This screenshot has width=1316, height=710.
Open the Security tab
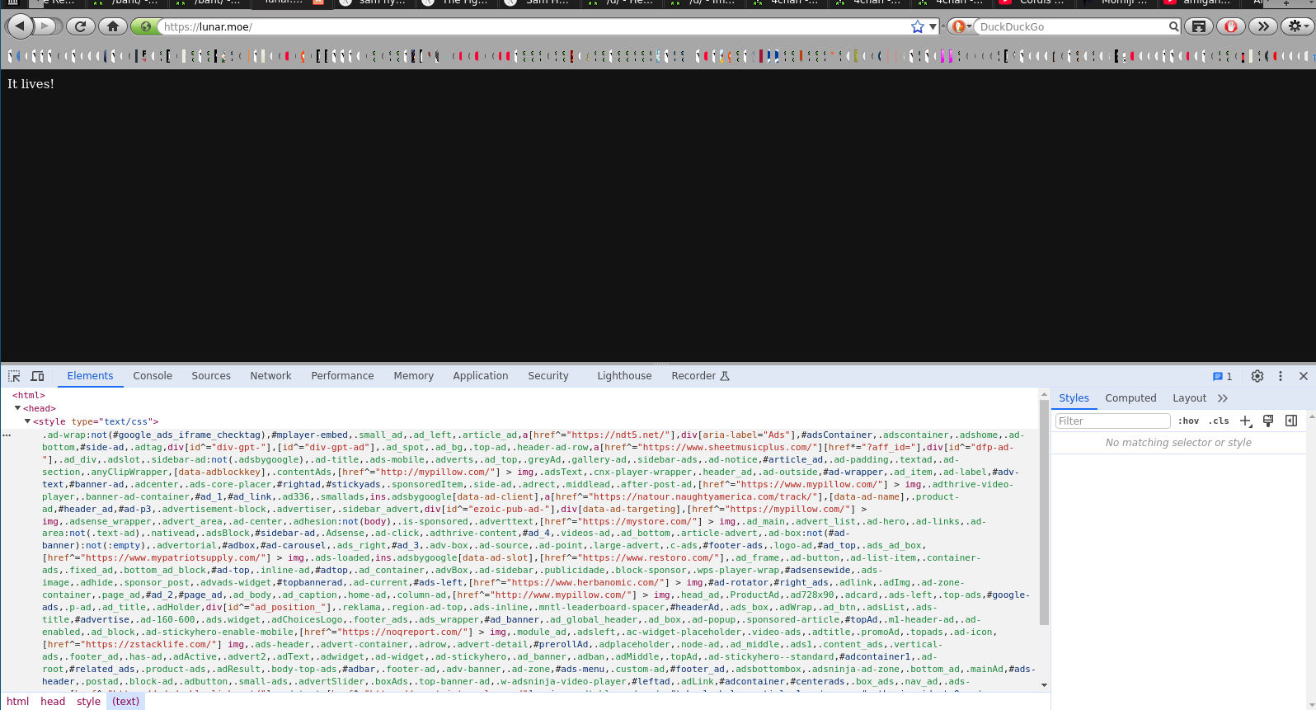548,376
